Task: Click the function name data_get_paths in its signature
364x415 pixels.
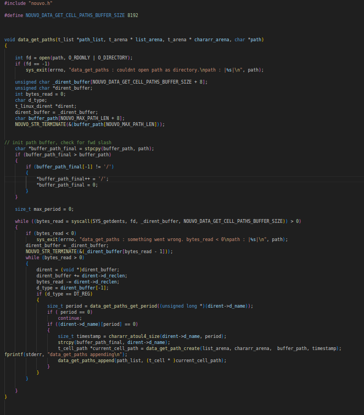Action: tap(36, 40)
